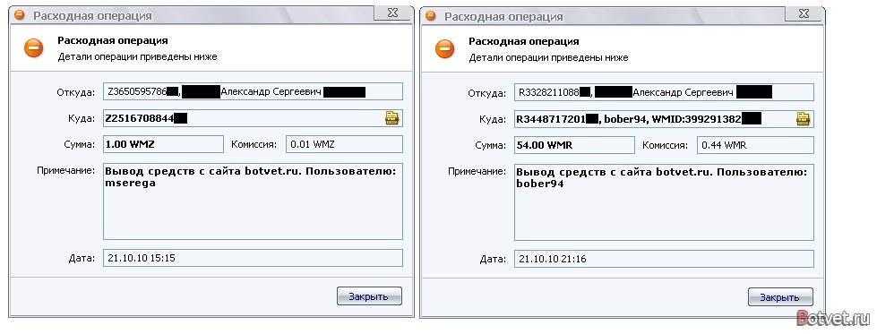Viewport: 877px width, 334px height.
Task: Click small title bar icon of left window
Action: [20, 15]
